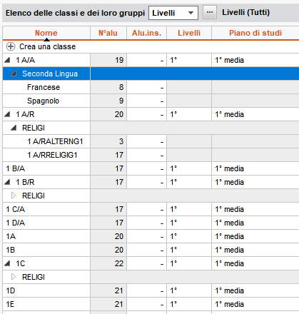Collapse the selected Seconda Lingua group

14,74
